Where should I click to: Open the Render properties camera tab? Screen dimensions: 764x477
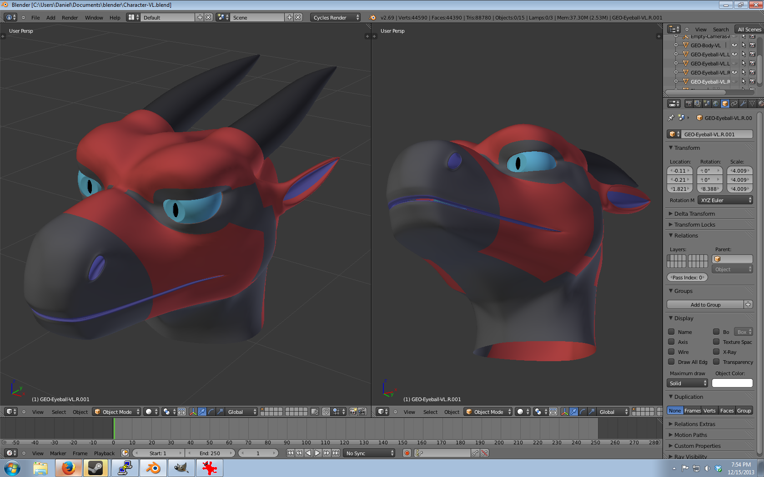pyautogui.click(x=689, y=104)
